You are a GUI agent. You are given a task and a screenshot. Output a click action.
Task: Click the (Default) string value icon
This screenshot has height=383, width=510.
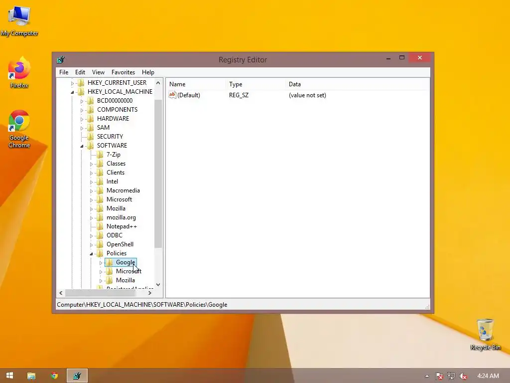172,95
